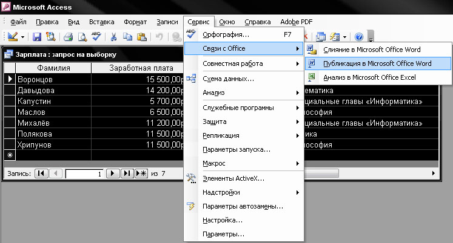Close the open Сервис menu
453x243 pixels.
coord(198,22)
